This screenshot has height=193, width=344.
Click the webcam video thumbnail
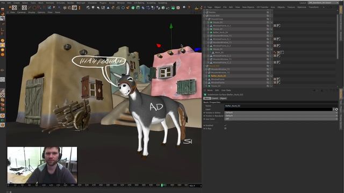(x=42, y=165)
